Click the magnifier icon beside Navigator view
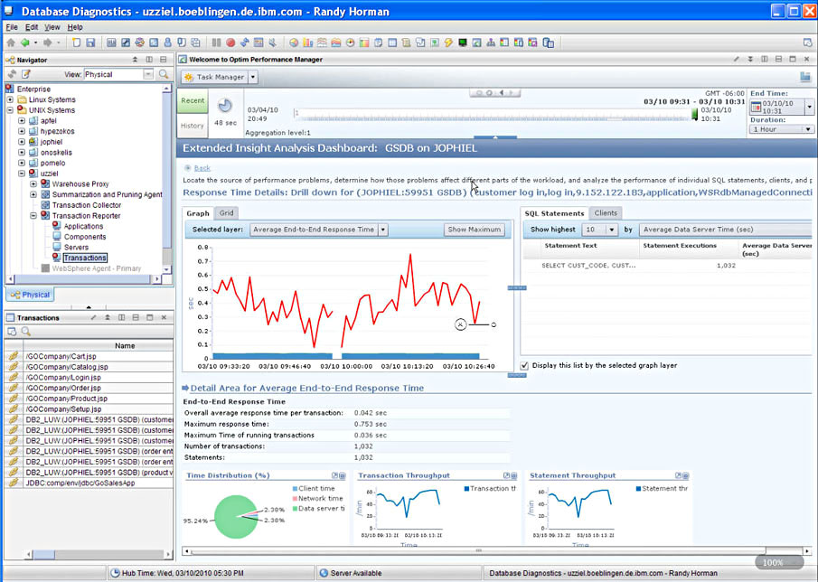818x582 pixels. coord(164,74)
